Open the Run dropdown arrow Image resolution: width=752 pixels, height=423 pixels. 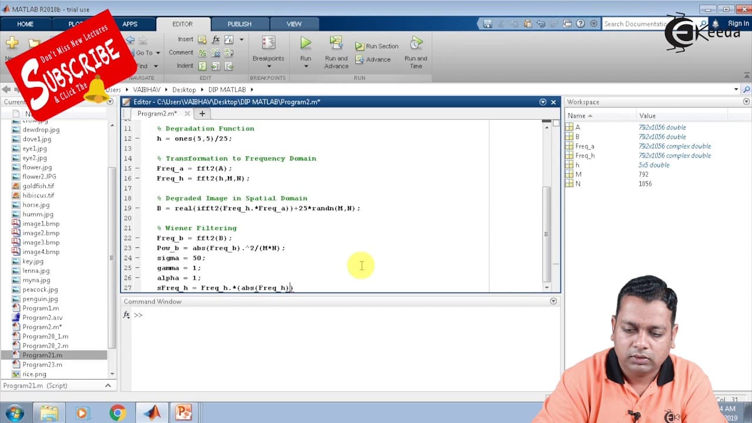pyautogui.click(x=305, y=66)
